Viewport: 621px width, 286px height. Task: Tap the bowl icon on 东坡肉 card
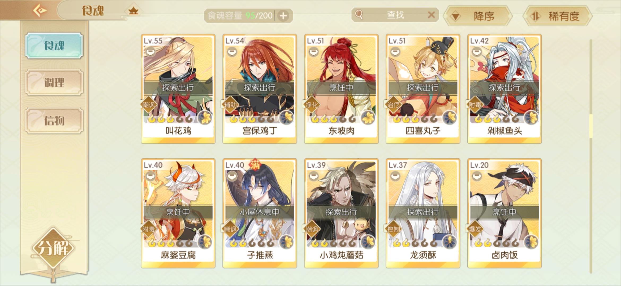314,51
